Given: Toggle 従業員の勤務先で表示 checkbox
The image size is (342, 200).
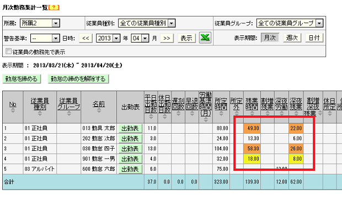Looking at the screenshot, I should pyautogui.click(x=8, y=51).
